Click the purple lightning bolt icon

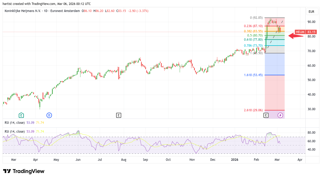(x=280, y=115)
